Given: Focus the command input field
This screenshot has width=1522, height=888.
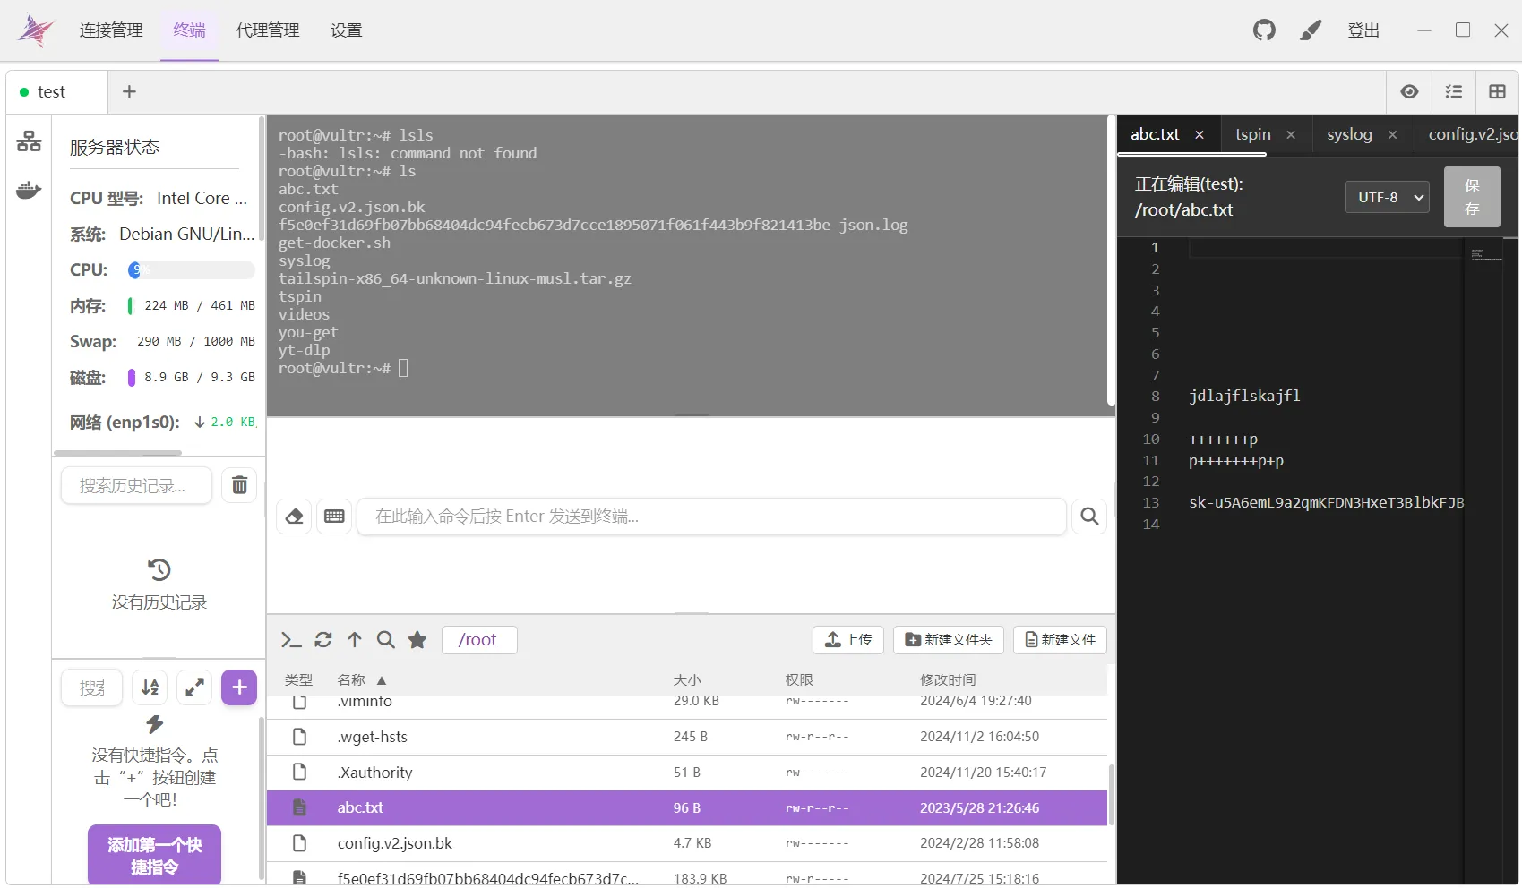Looking at the screenshot, I should [x=711, y=517].
